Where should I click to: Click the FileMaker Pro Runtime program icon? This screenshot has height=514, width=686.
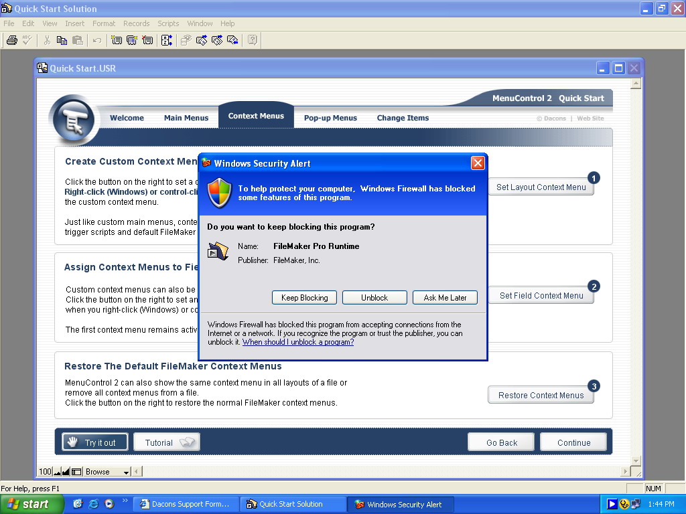(x=218, y=251)
